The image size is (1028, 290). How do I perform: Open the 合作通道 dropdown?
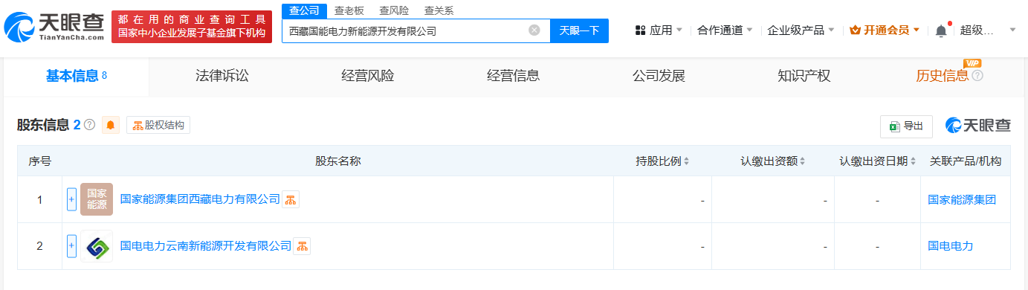click(725, 30)
